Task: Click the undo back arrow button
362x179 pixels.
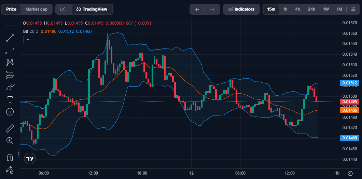Action: click(x=197, y=9)
